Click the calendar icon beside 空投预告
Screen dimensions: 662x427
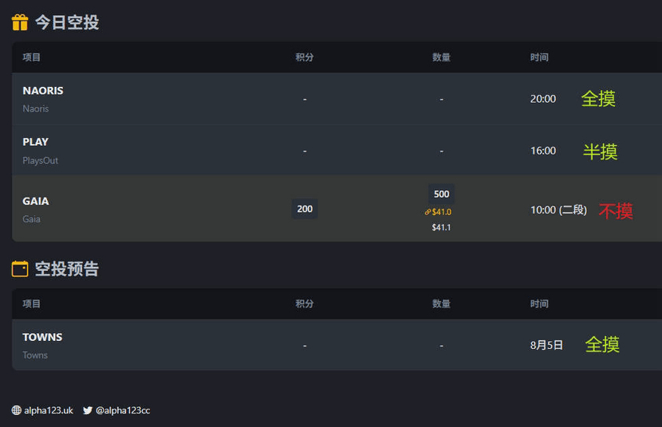point(20,269)
